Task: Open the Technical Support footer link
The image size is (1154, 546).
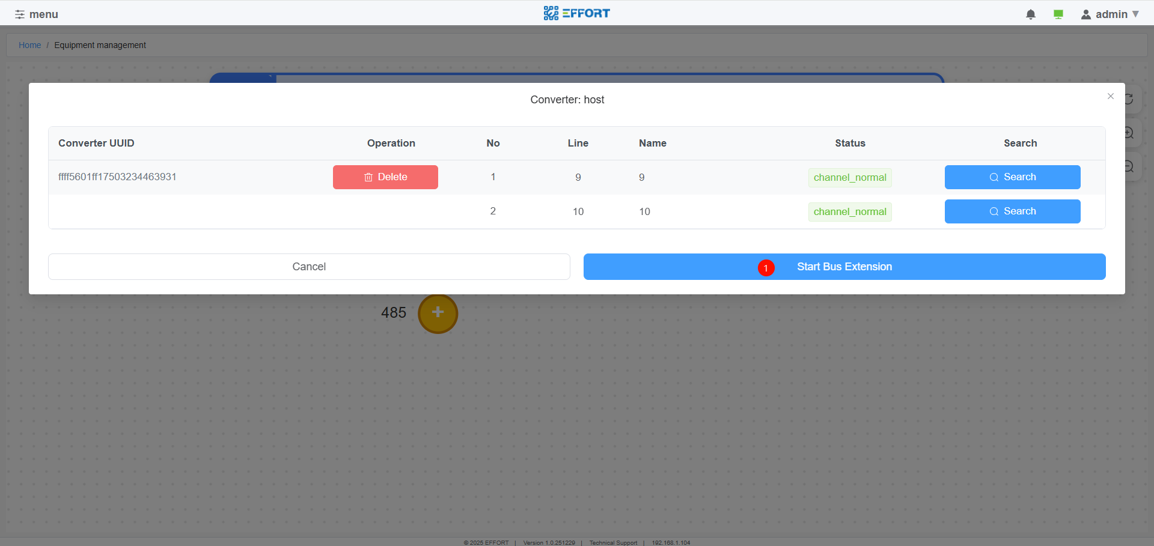Action: tap(613, 542)
